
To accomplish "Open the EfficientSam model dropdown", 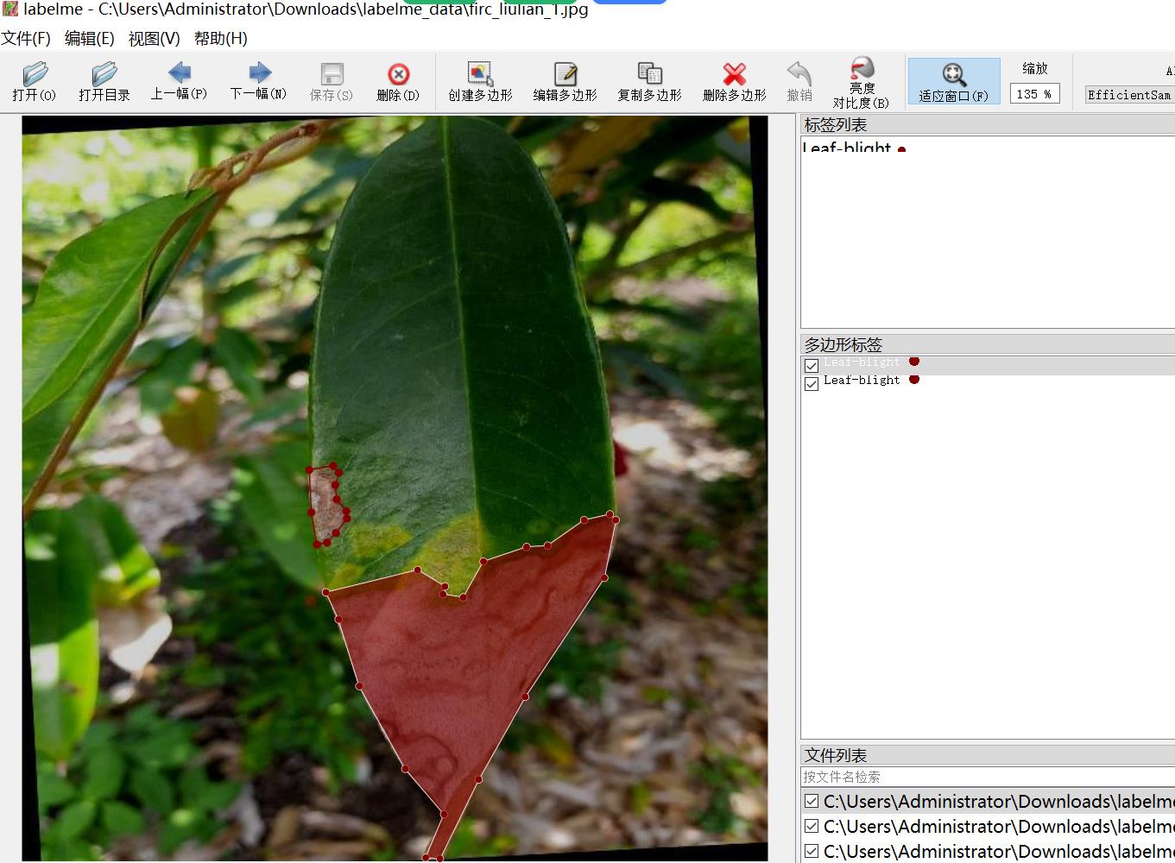I will (1129, 95).
